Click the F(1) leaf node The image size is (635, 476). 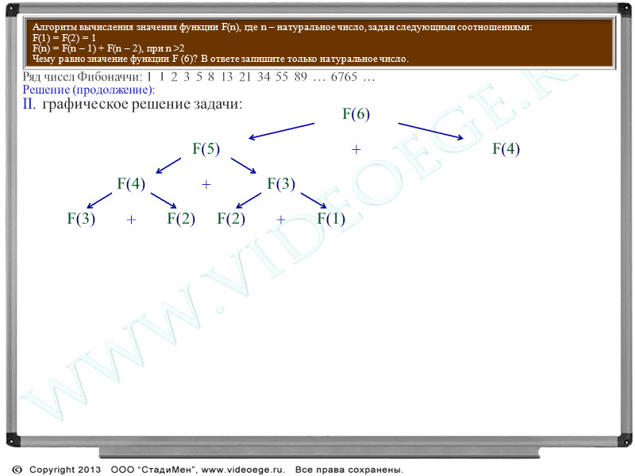pyautogui.click(x=331, y=219)
